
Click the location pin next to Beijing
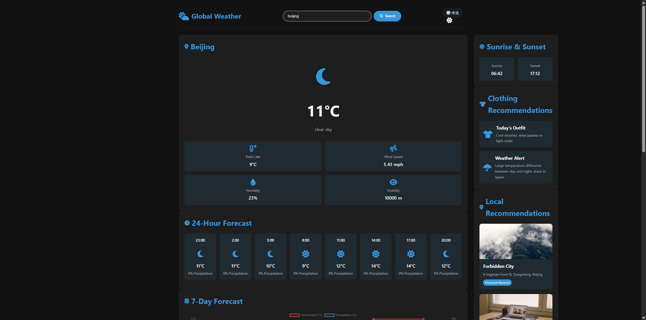coord(186,47)
